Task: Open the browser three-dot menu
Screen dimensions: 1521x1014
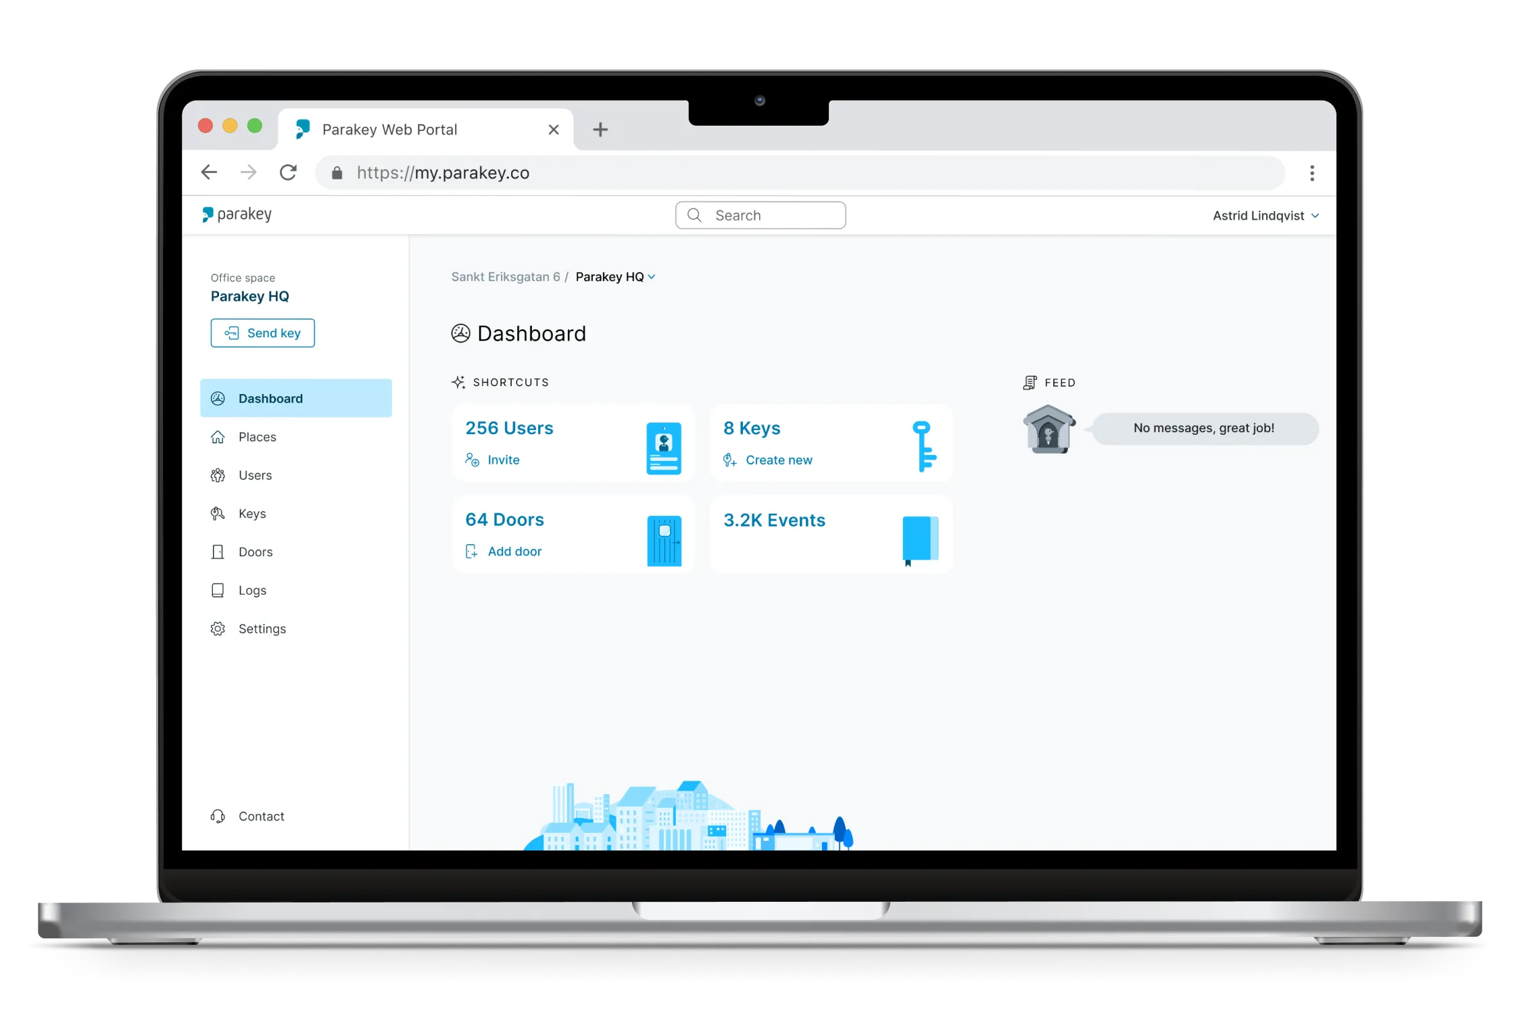Action: 1312,173
